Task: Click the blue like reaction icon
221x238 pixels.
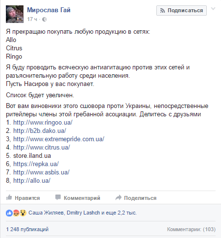Action: [9, 213]
